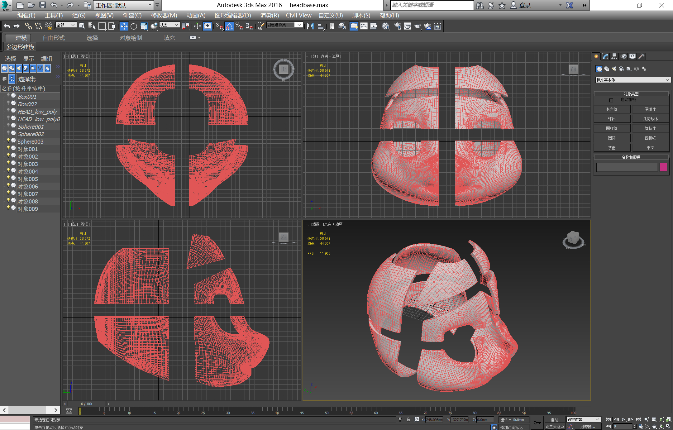Expand the 创建选择集 dropdown
Image resolution: width=673 pixels, height=430 pixels.
point(299,25)
